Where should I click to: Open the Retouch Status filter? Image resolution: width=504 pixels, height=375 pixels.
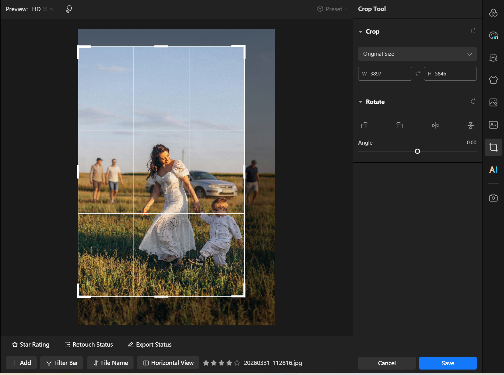pos(89,345)
